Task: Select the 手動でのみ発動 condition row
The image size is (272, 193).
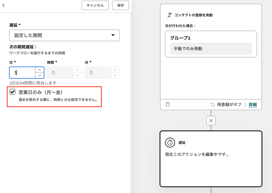Action: (211, 49)
